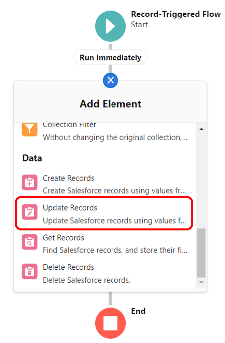Click the scrollbar up arrow
Screen dimensions: 225x343
pos(201,129)
